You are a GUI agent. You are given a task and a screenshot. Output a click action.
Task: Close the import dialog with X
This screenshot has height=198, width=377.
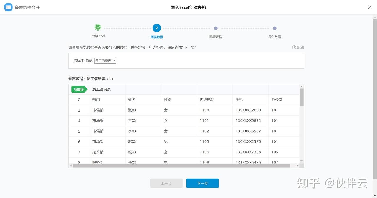[370, 7]
